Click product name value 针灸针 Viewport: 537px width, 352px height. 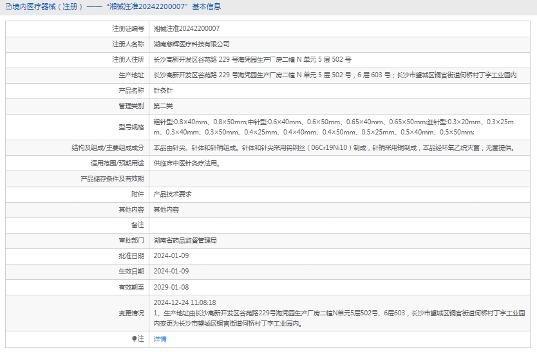coord(163,91)
